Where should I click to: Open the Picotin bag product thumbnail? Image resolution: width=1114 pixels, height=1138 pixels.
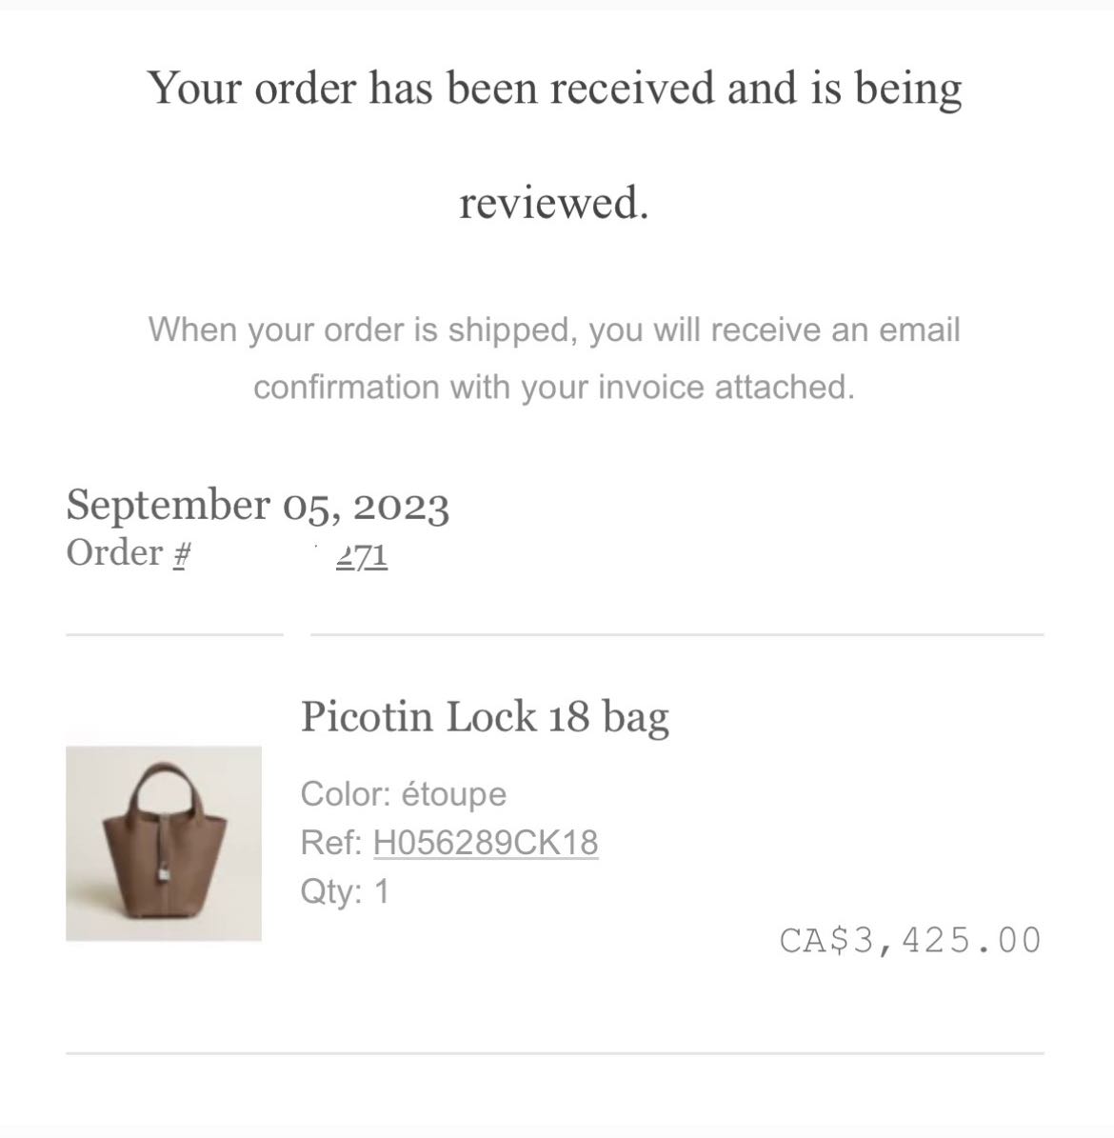point(163,844)
